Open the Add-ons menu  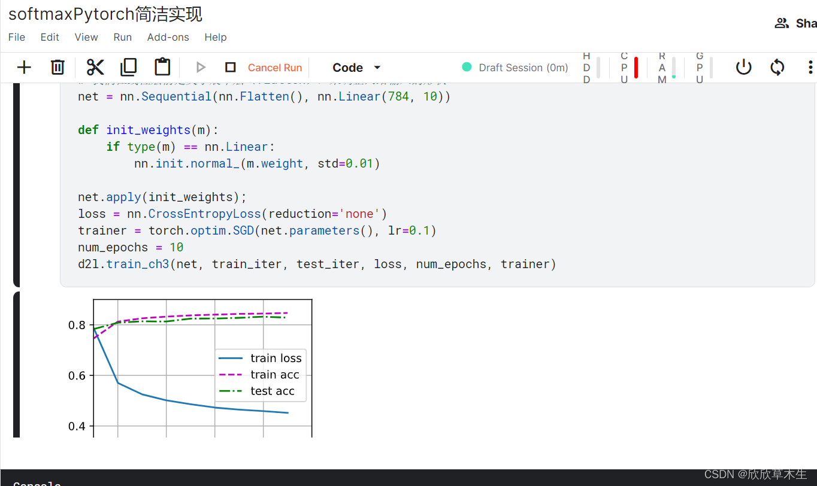[x=168, y=37]
